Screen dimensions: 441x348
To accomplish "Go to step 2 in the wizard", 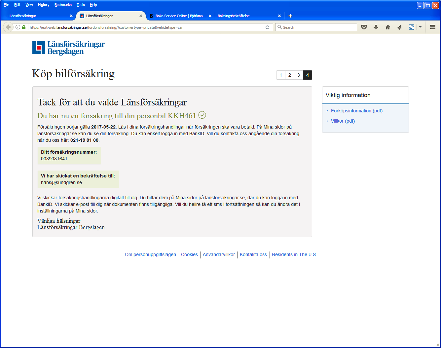I will tap(290, 75).
